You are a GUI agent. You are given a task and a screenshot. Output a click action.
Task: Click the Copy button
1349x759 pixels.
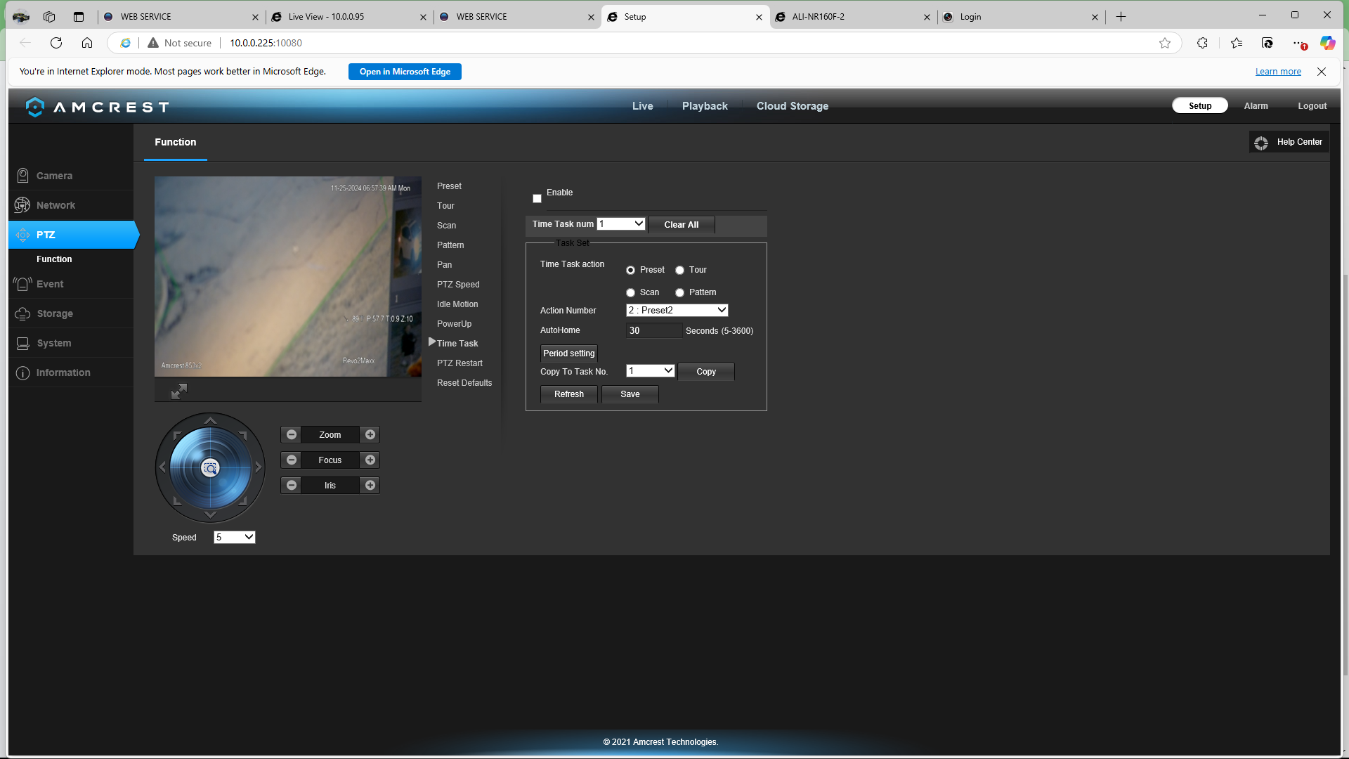706,372
